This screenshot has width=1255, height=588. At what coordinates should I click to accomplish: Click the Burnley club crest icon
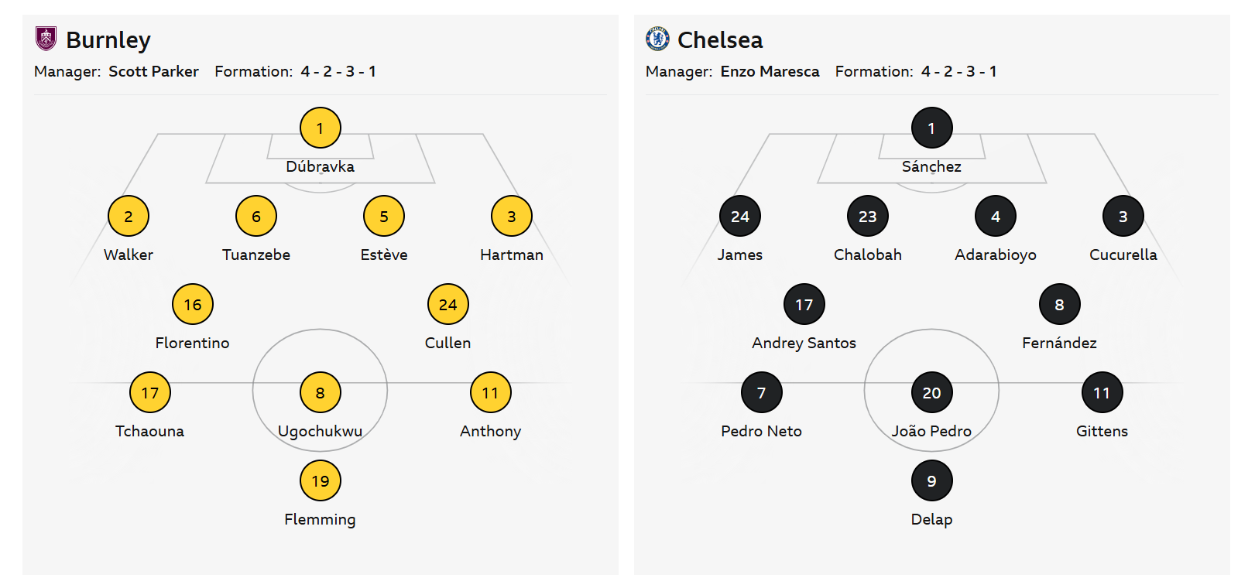click(46, 39)
